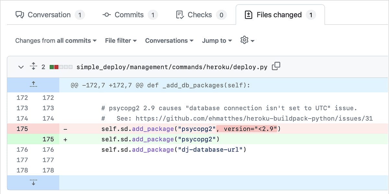Click the Conversation speech bubble icon
The image size is (389, 194).
pyautogui.click(x=20, y=15)
